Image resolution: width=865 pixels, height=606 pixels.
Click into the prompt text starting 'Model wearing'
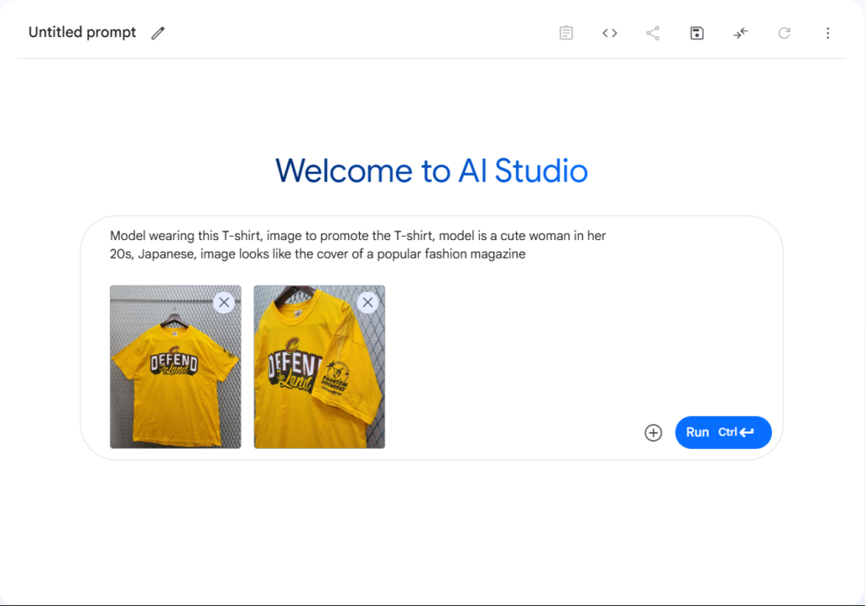coord(358,245)
